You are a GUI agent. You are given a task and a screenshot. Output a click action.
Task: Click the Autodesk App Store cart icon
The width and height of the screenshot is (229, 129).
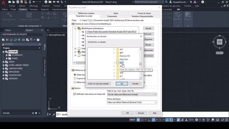point(191,2)
